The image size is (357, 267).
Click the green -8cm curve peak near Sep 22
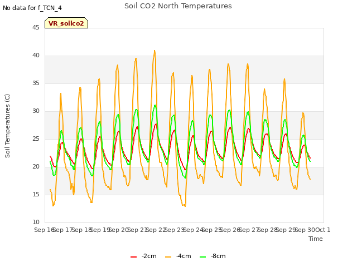tap(155, 105)
